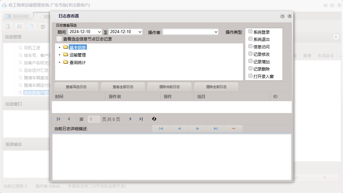Select 应收应付汇总 in the sidebar tree
Viewport: 343px width, 193px height.
point(36,70)
